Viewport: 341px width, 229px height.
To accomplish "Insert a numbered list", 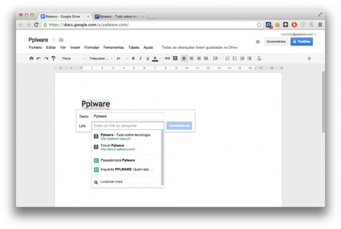I will (228, 58).
